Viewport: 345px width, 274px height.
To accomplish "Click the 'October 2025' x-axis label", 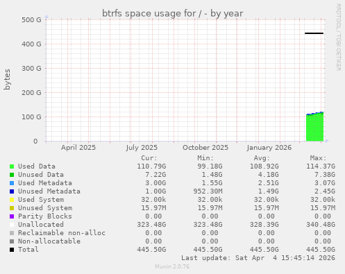I will pos(205,148).
